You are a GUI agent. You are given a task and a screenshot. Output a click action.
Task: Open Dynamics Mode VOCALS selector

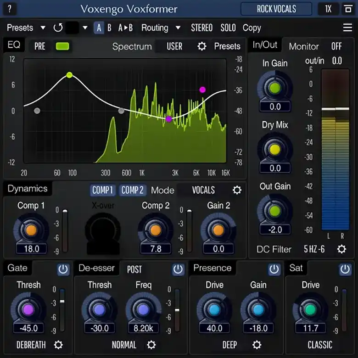(203, 190)
